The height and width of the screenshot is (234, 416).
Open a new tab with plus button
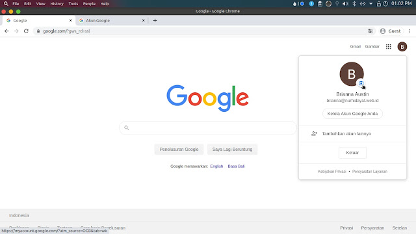click(155, 20)
